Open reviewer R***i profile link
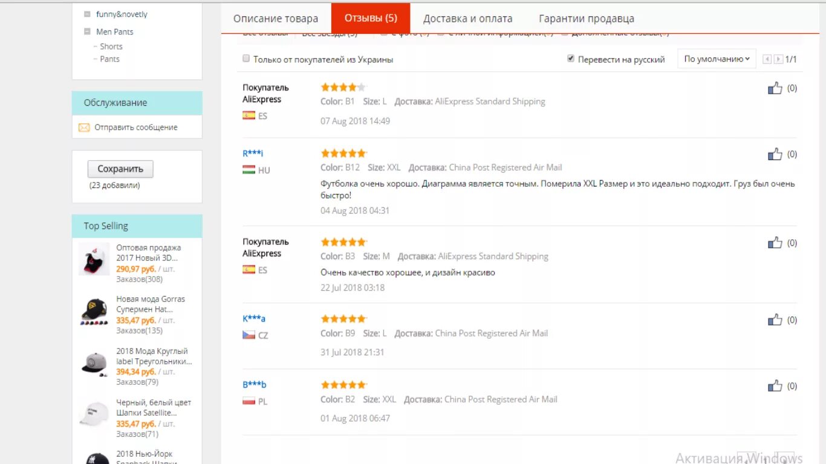Screen dimensions: 826x464 pyautogui.click(x=253, y=153)
